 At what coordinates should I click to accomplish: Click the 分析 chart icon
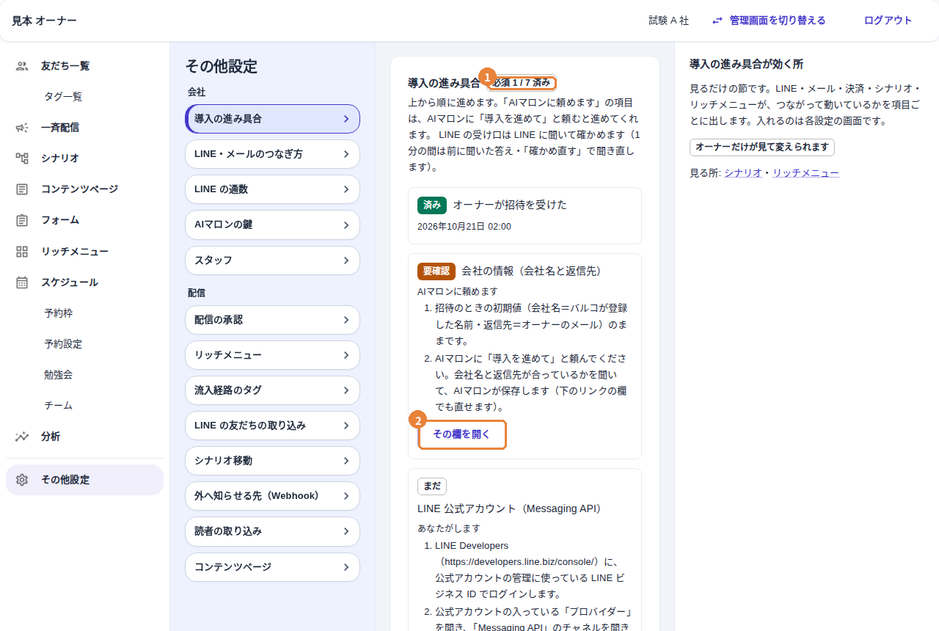pyautogui.click(x=22, y=437)
